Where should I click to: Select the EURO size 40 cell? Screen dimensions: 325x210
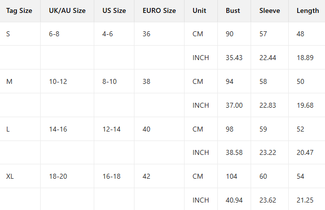(146, 129)
